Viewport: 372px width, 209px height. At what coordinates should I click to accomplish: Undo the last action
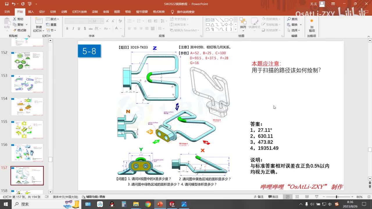coord(14,4)
